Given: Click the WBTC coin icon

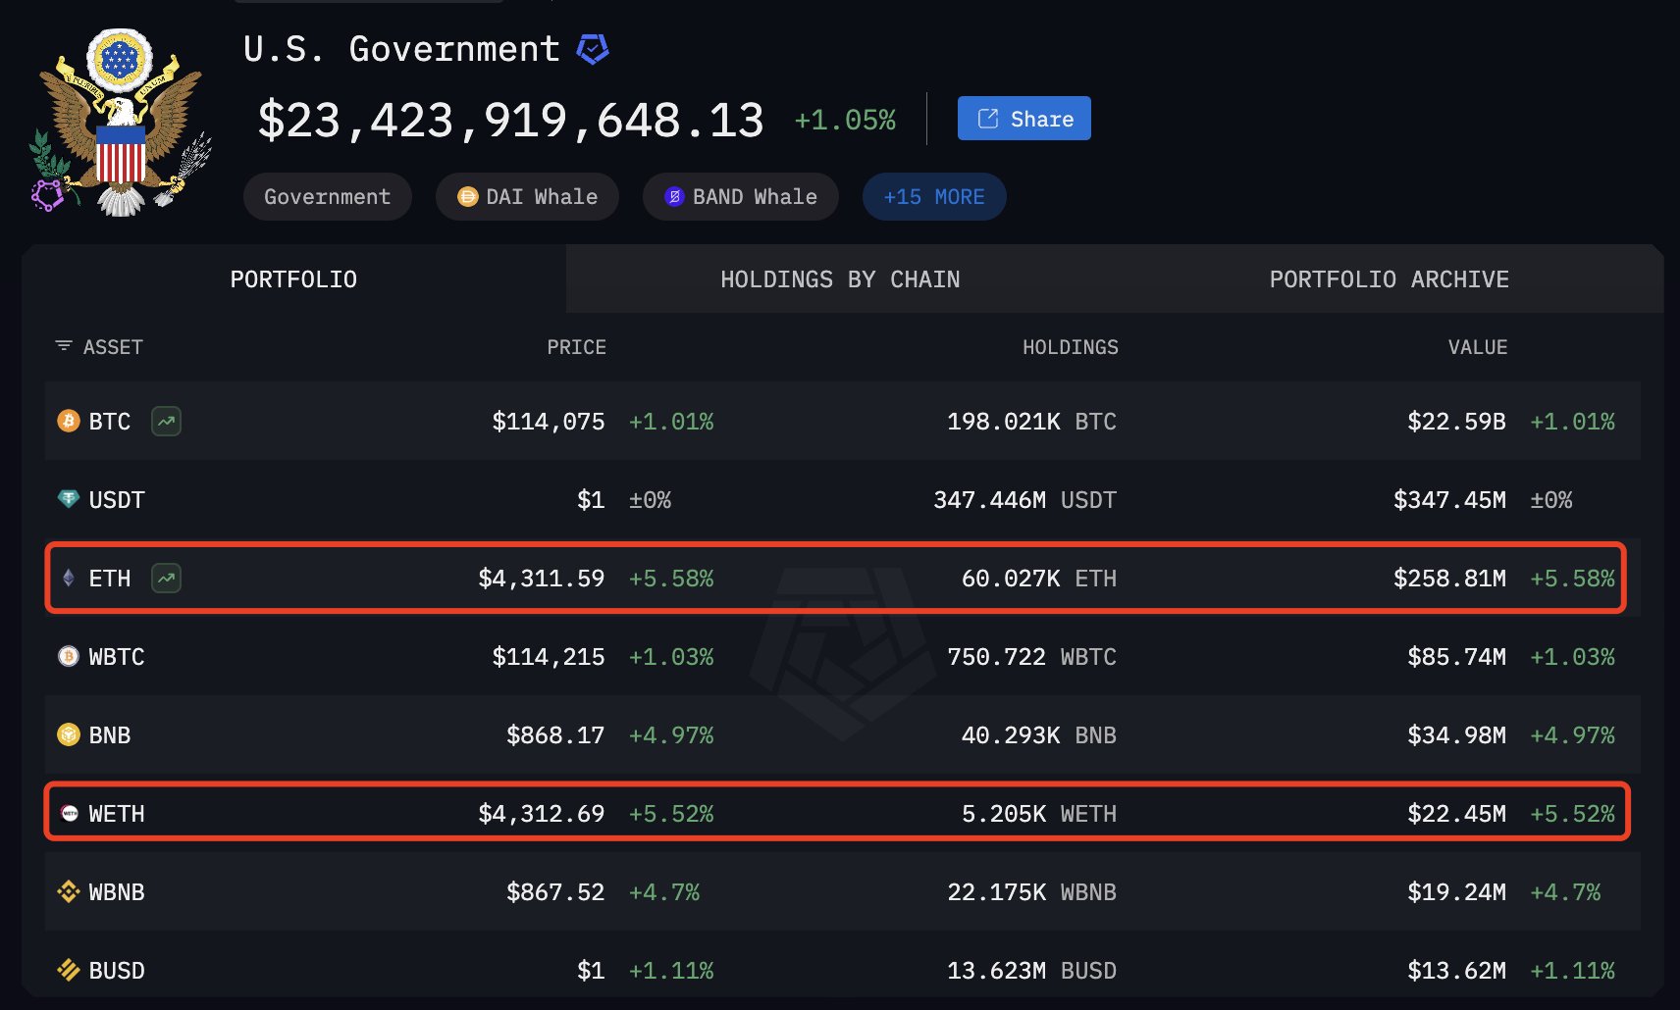Looking at the screenshot, I should coord(67,656).
